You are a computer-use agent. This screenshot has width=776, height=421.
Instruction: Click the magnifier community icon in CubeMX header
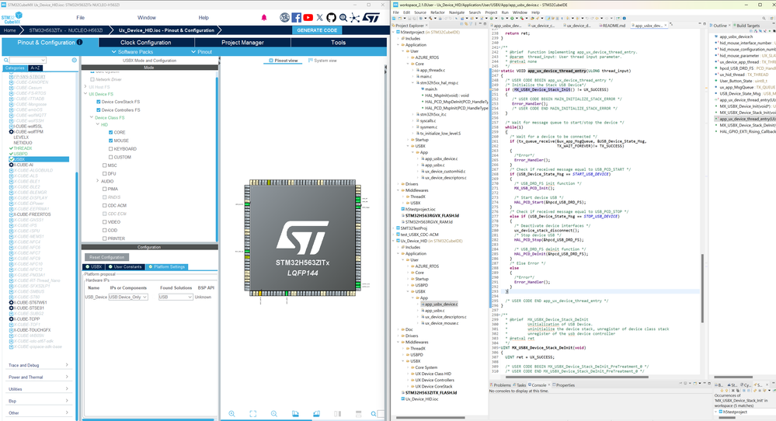343,18
